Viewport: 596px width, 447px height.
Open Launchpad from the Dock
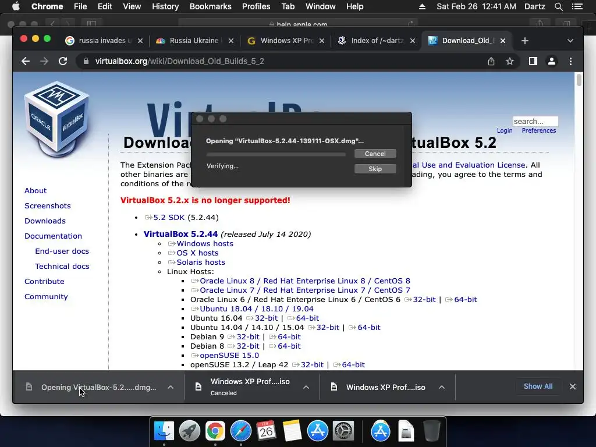pyautogui.click(x=190, y=431)
